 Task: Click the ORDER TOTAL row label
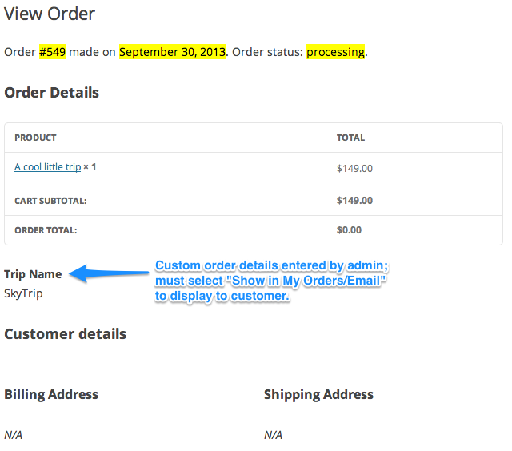click(46, 230)
